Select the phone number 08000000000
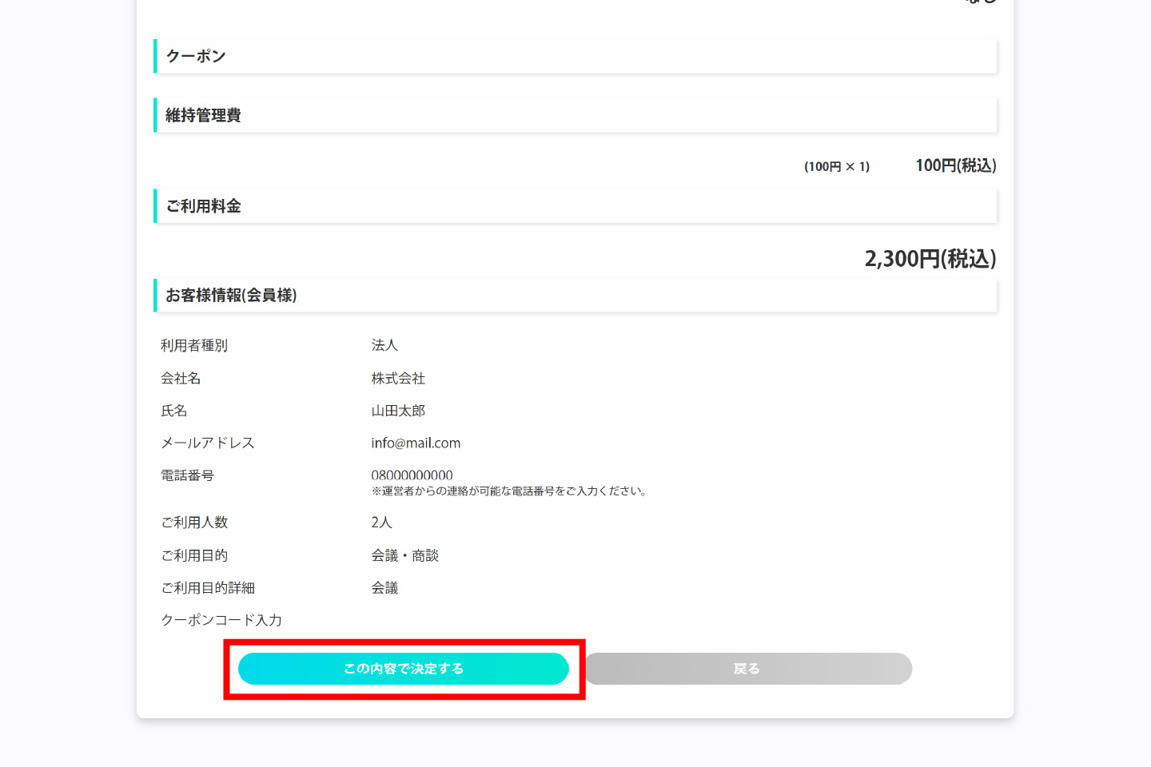Viewport: 1151px width, 767px height. [412, 475]
